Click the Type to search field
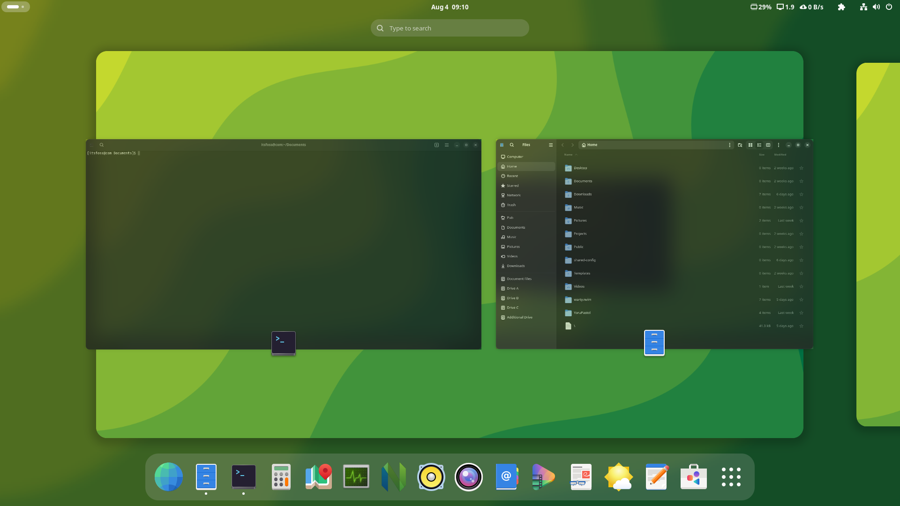Screen dimensions: 900x506 tap(450, 28)
